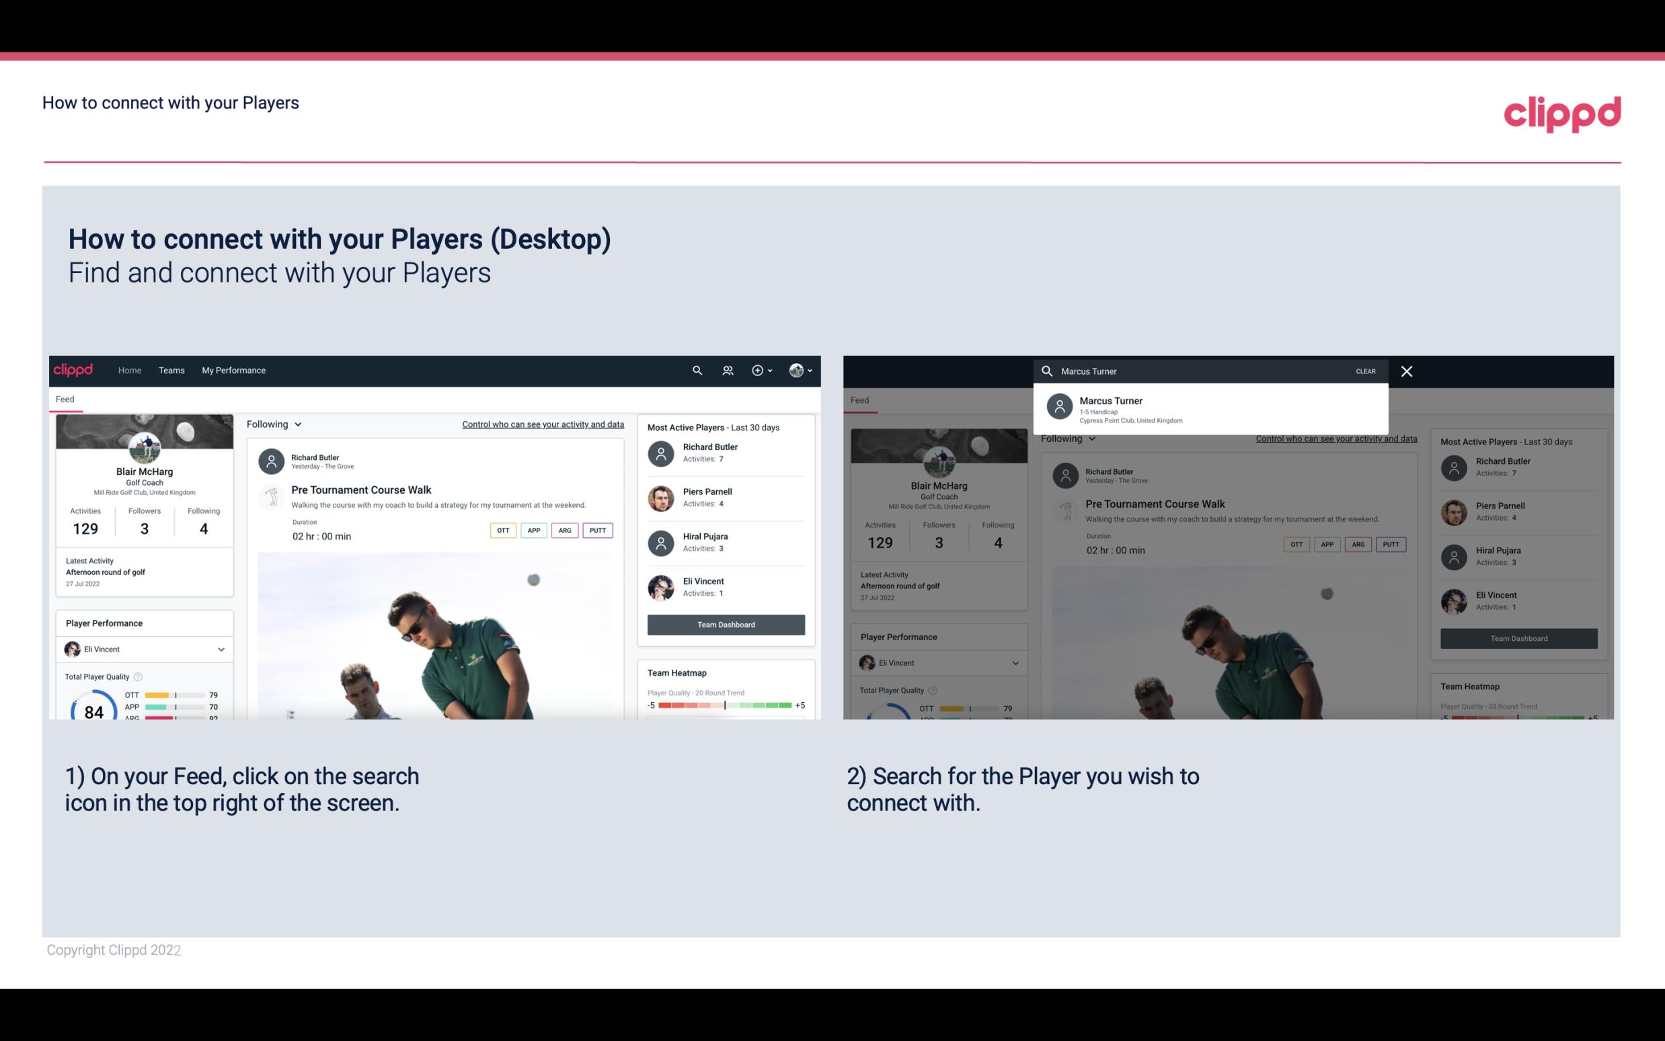Image resolution: width=1665 pixels, height=1041 pixels.
Task: Click the APP performance category icon
Action: [x=532, y=529]
